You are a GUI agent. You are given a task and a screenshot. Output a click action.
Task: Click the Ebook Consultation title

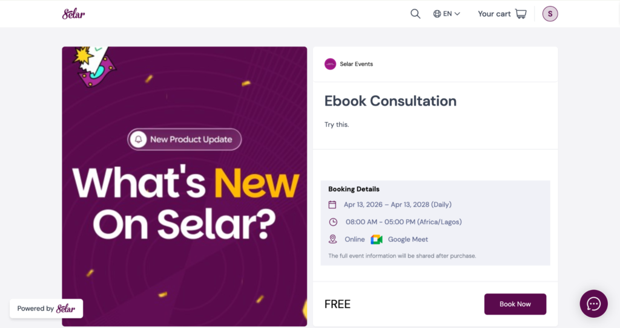[x=391, y=101]
